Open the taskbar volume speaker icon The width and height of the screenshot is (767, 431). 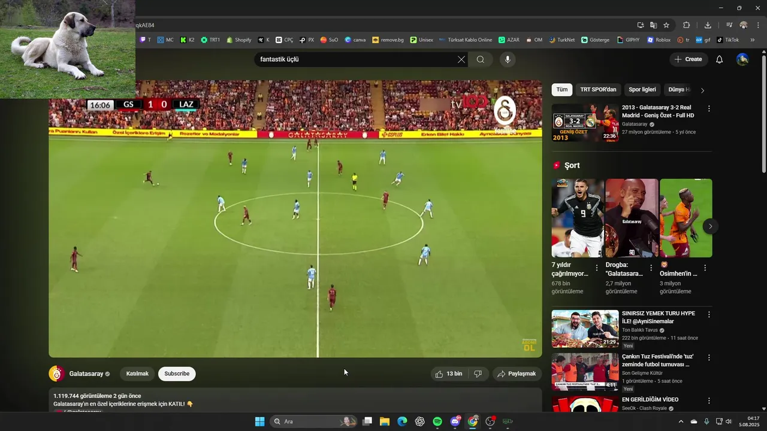(x=729, y=421)
